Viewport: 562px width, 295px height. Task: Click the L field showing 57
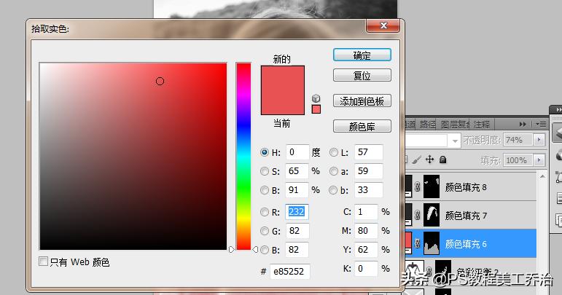pos(368,152)
